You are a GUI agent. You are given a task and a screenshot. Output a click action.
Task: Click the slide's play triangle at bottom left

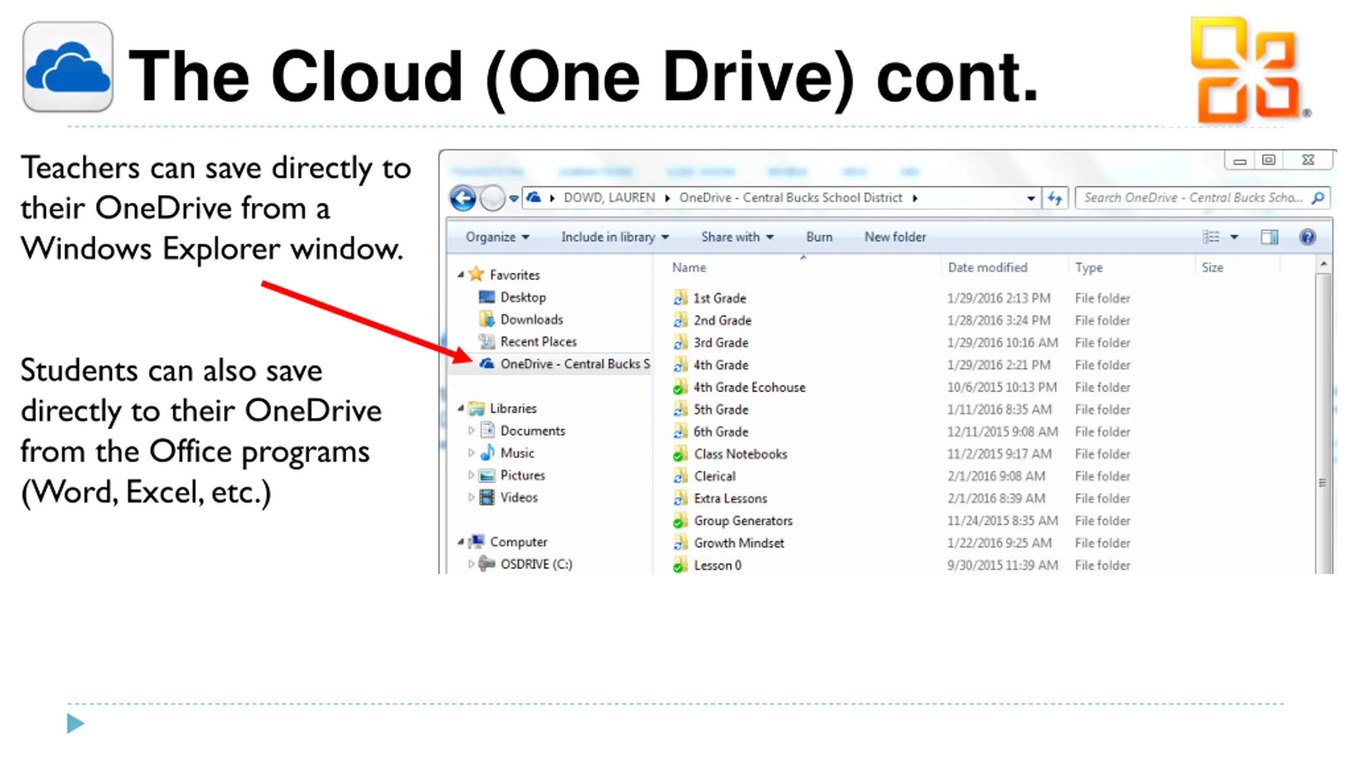(76, 723)
